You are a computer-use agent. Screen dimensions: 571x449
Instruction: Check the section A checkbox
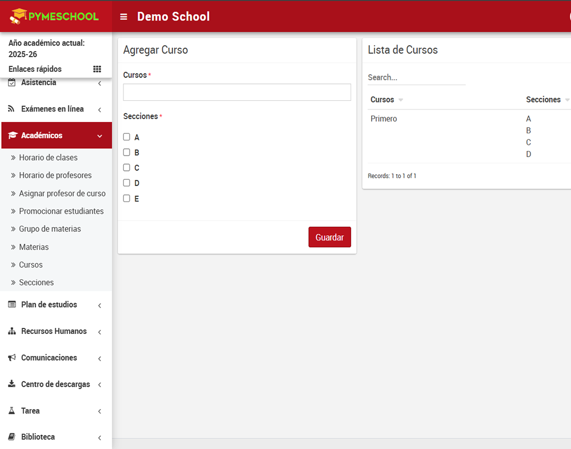click(127, 137)
